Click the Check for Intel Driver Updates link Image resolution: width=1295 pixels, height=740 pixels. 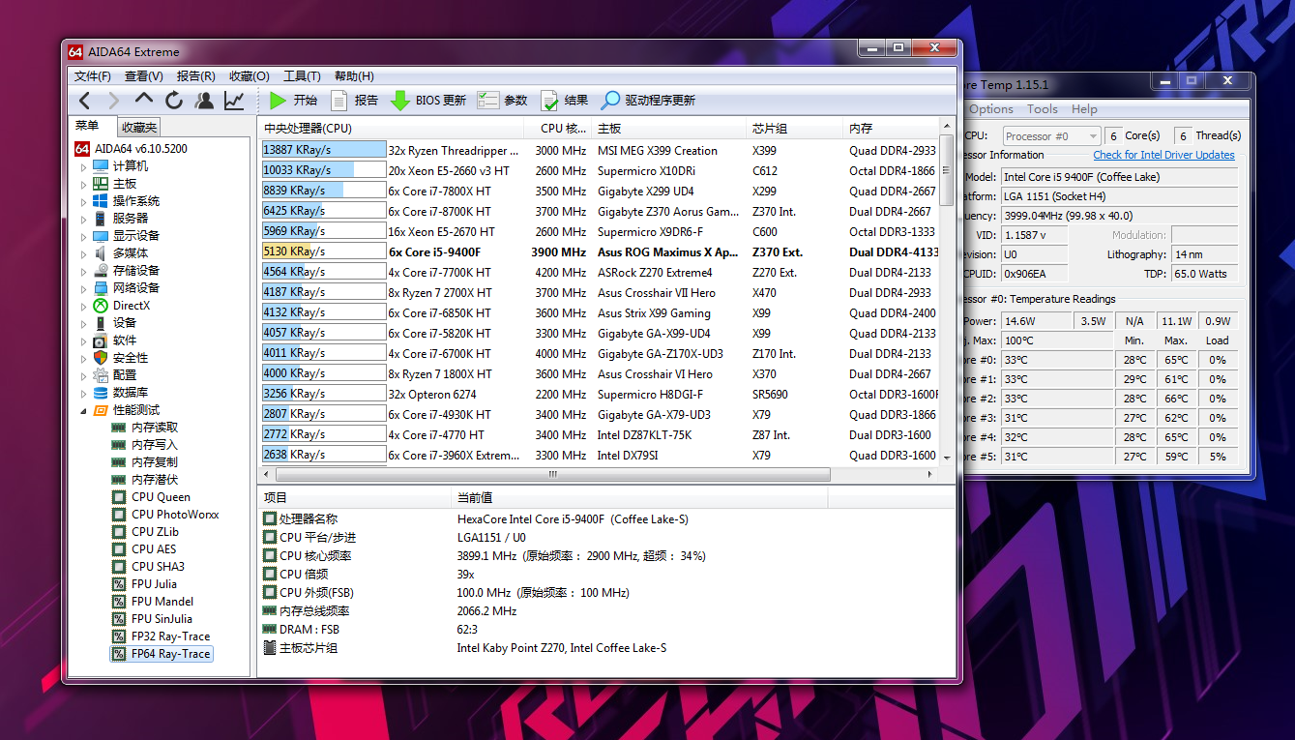click(1163, 155)
